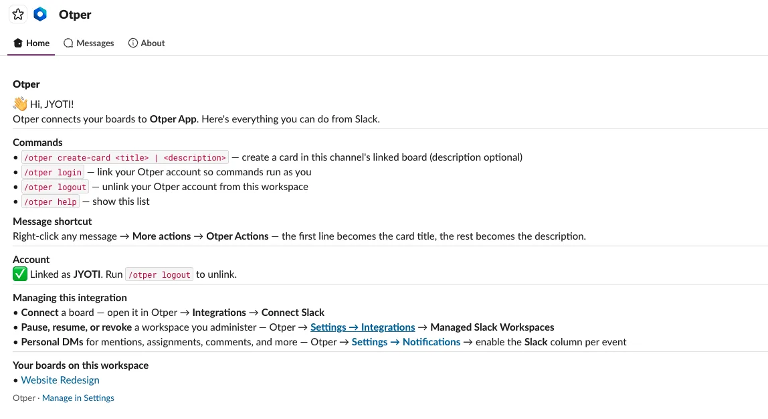This screenshot has width=768, height=419.
Task: Click the /otper create-card command code
Action: click(125, 158)
